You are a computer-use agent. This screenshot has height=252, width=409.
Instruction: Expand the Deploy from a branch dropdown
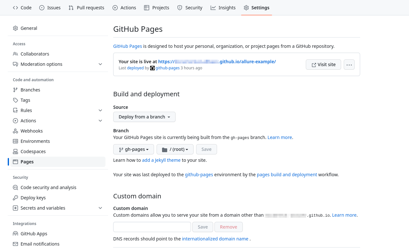pyautogui.click(x=144, y=117)
